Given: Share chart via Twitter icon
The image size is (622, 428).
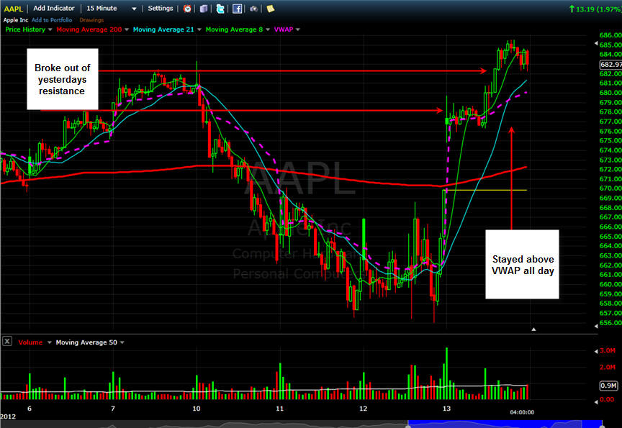Looking at the screenshot, I should click(220, 9).
